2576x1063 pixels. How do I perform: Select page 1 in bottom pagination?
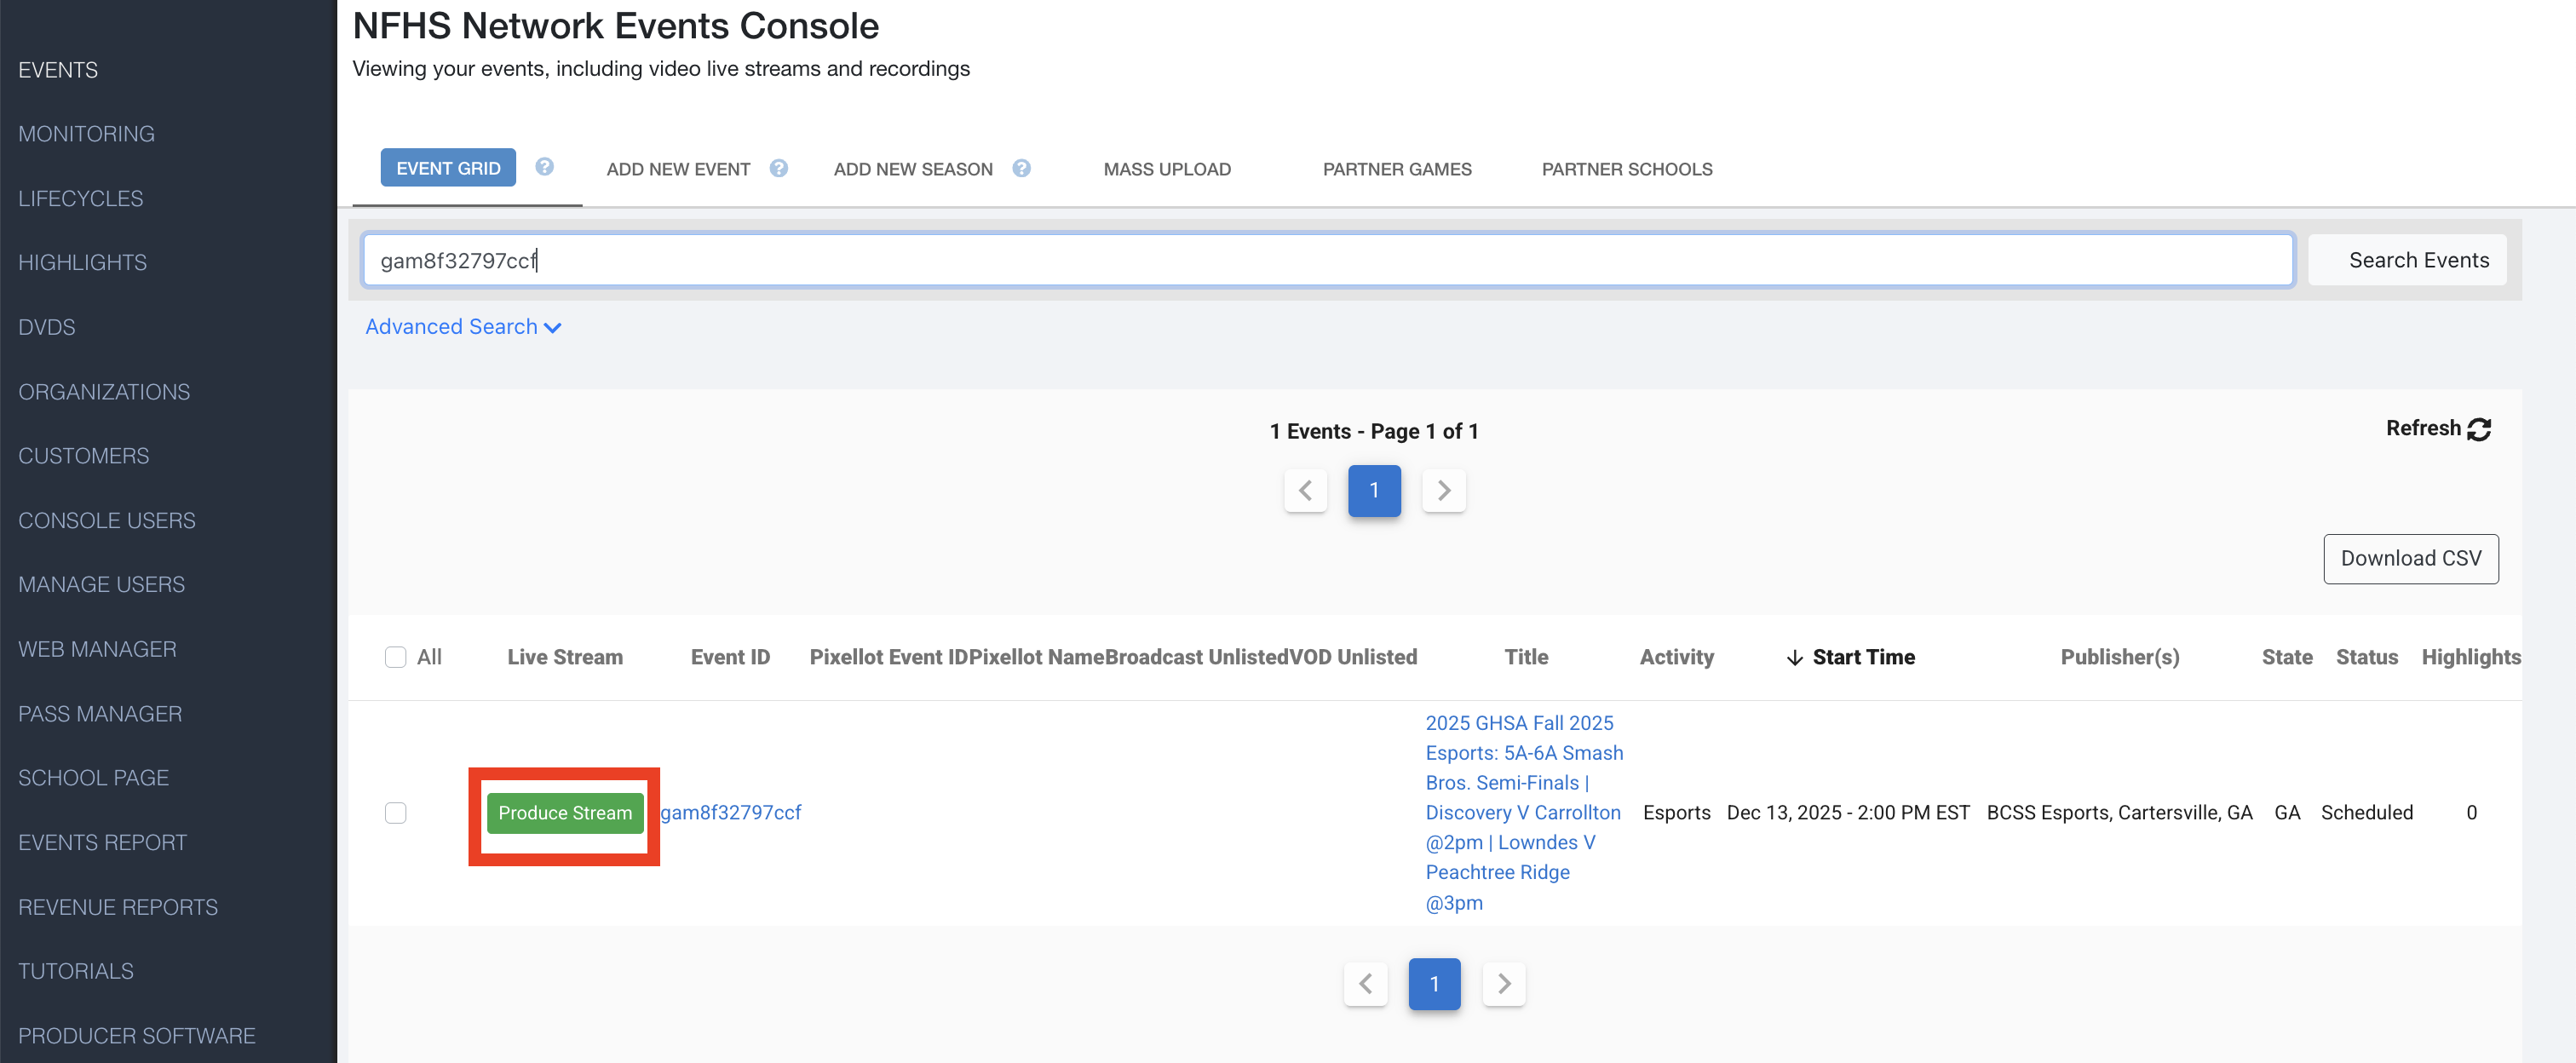pyautogui.click(x=1434, y=984)
